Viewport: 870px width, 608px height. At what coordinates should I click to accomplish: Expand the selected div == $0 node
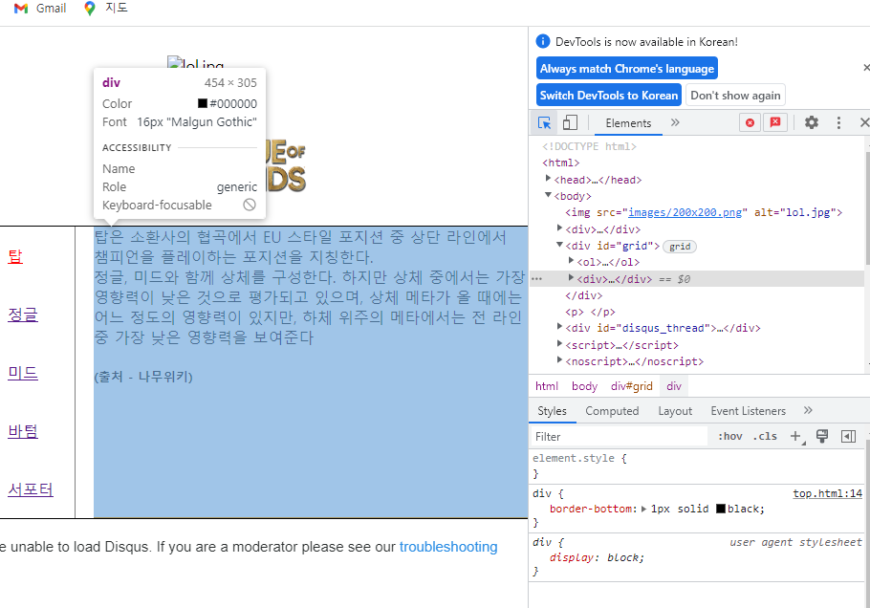pyautogui.click(x=571, y=277)
